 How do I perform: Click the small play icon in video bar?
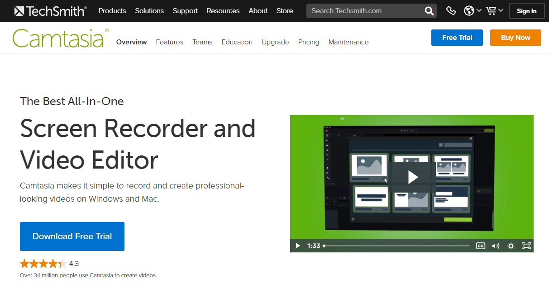[x=298, y=246]
